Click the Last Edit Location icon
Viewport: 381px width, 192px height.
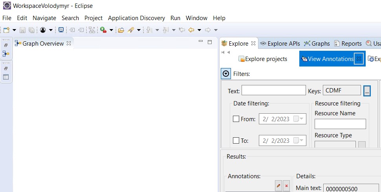[x=182, y=30]
